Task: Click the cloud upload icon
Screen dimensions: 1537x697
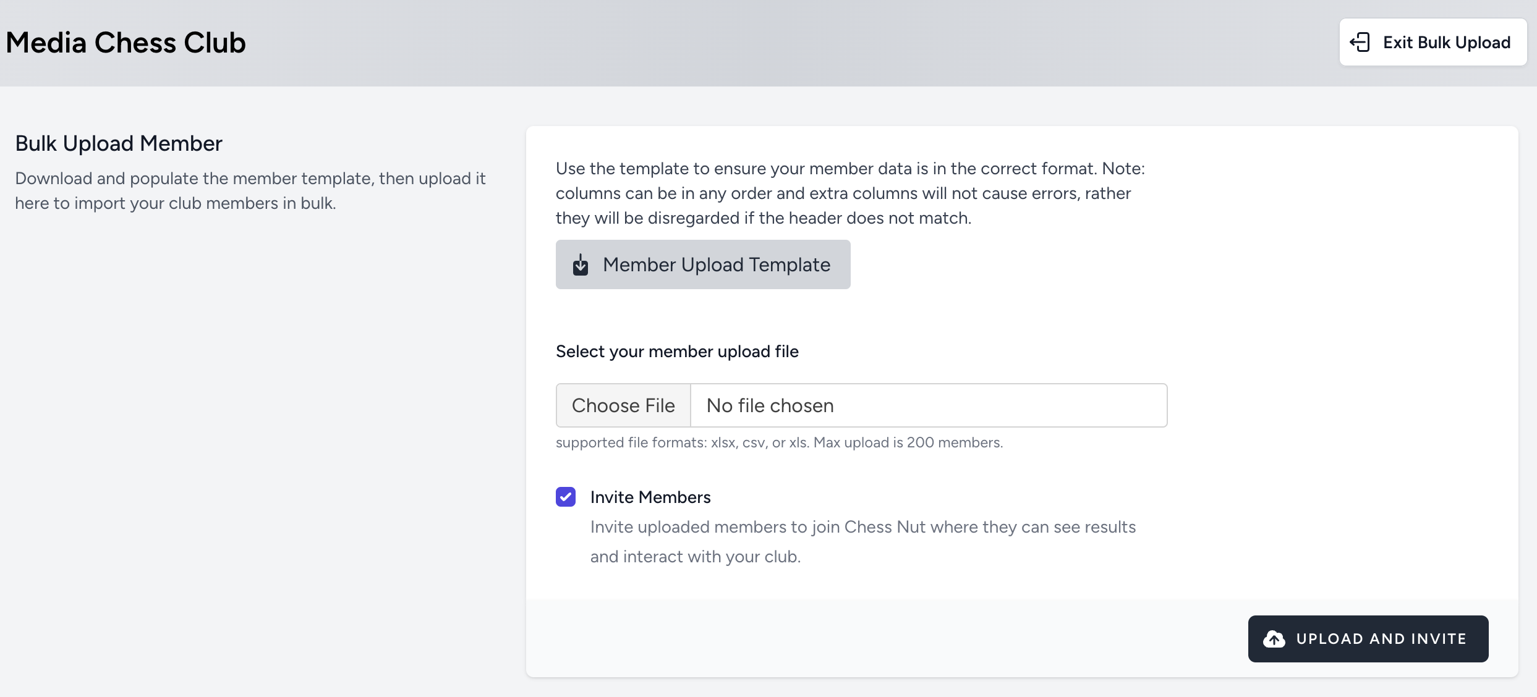Action: 1274,638
